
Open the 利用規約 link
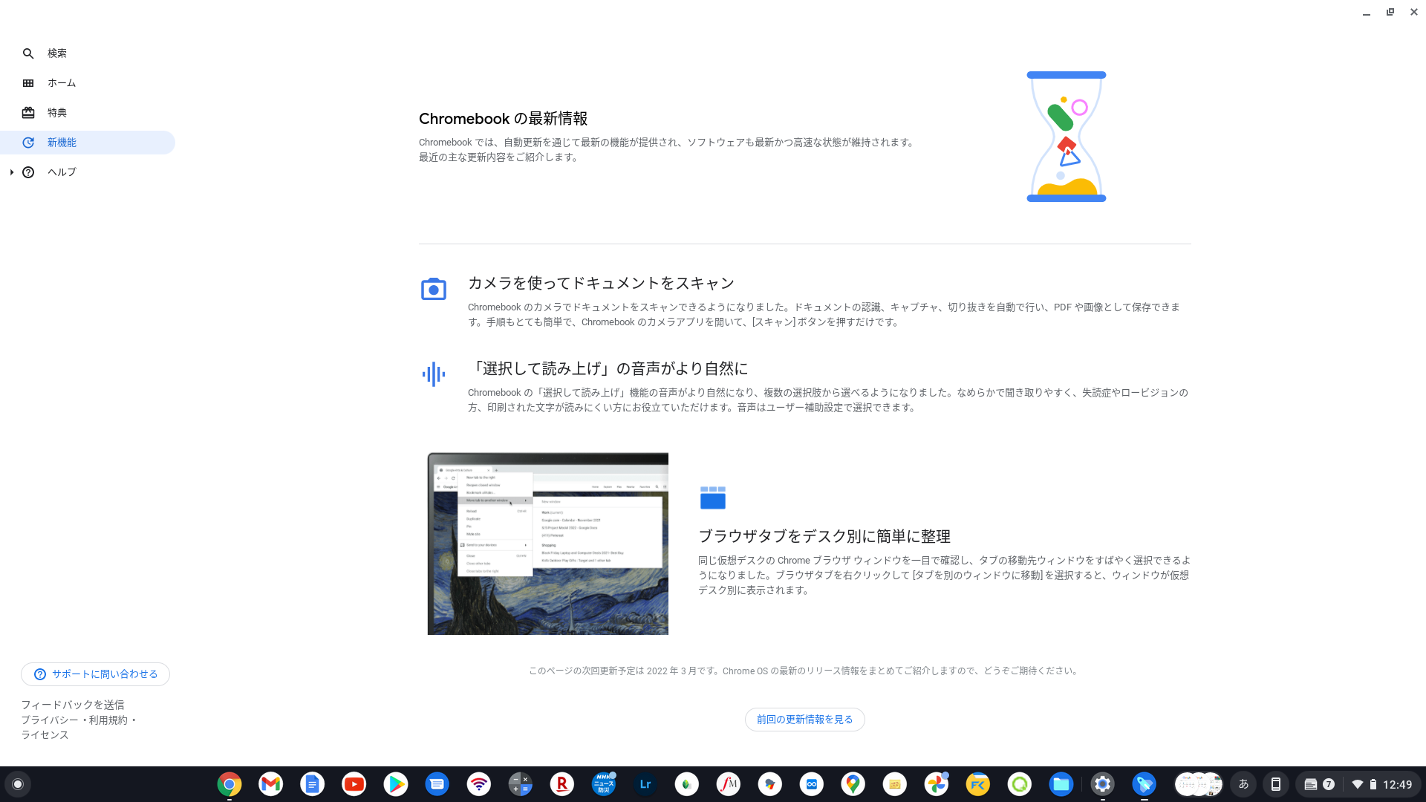tap(108, 720)
